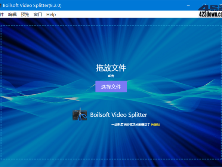The image size is (222, 167).
Task: Open the 编辑 (Edit) menu
Action: (x=12, y=15)
